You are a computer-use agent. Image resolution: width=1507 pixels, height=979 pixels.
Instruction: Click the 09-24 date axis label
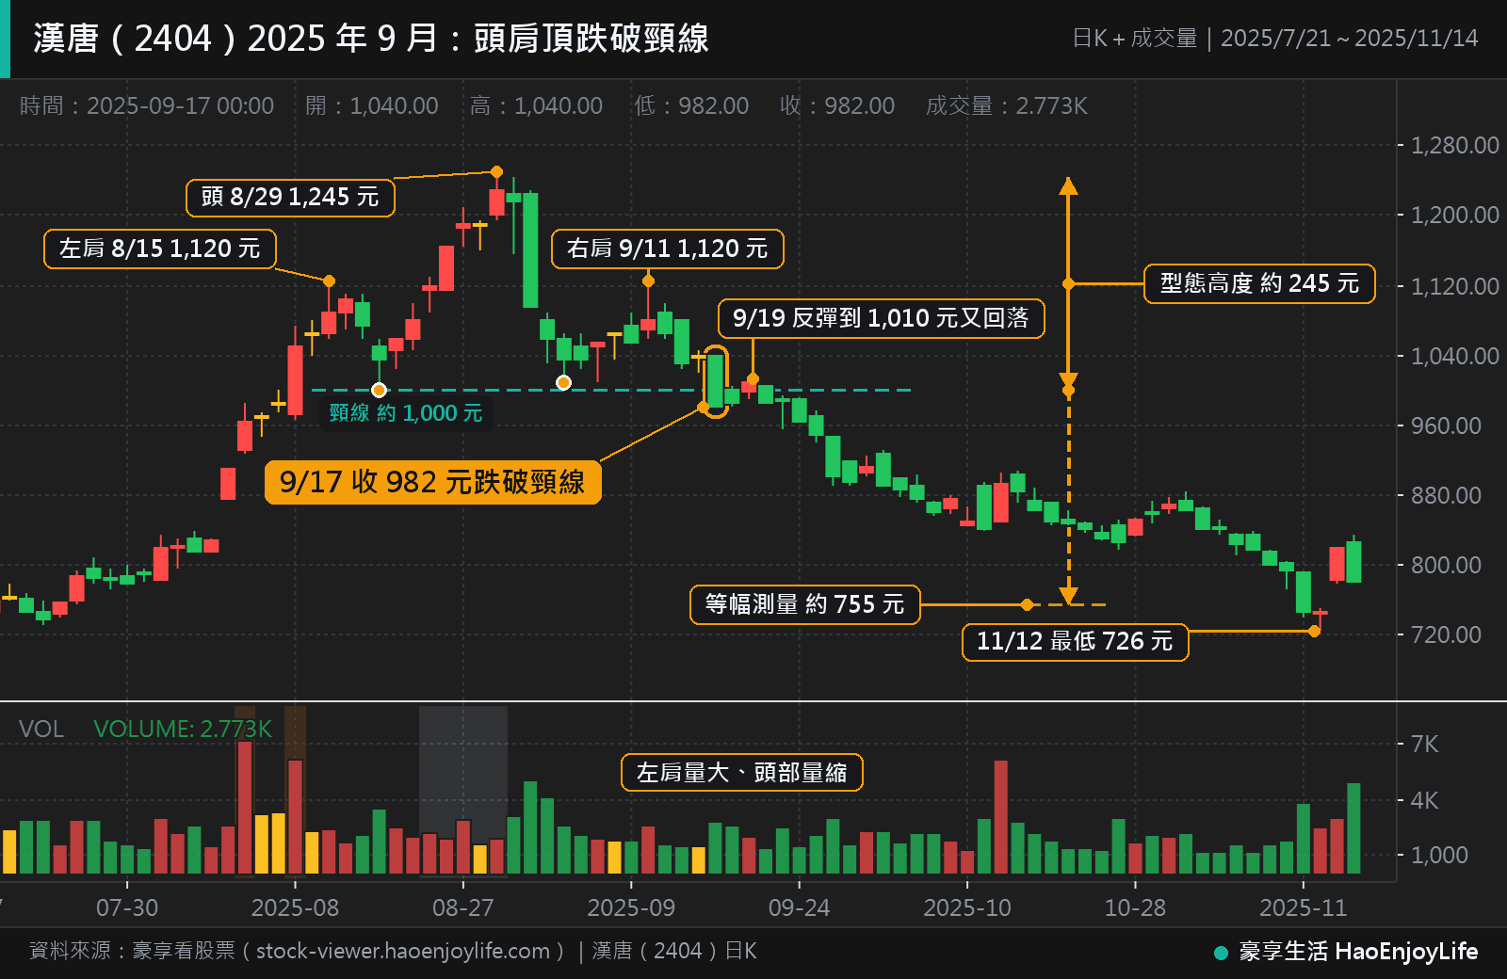click(799, 908)
